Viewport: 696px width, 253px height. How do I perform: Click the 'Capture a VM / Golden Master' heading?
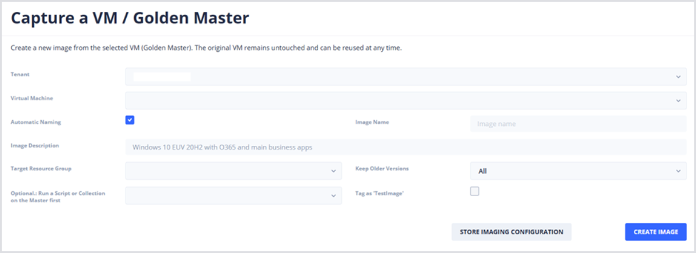[x=130, y=18]
